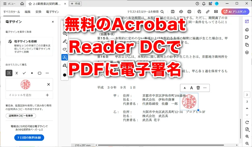
Task: Click the placed red seal on the page
Action: click(189, 102)
